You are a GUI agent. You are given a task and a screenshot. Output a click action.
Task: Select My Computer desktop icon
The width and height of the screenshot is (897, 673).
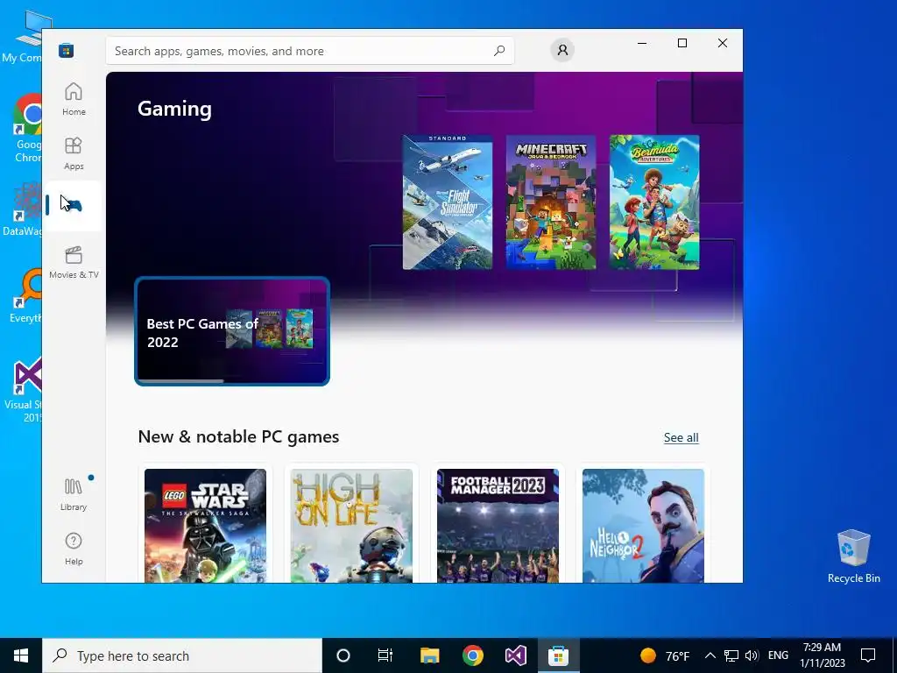[x=23, y=37]
